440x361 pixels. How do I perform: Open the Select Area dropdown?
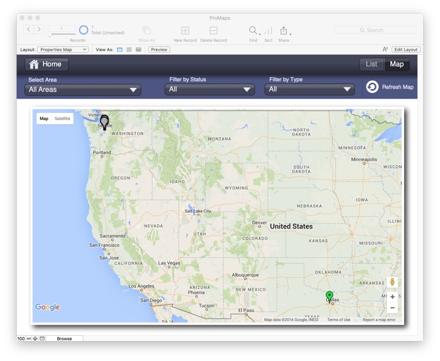click(x=83, y=90)
